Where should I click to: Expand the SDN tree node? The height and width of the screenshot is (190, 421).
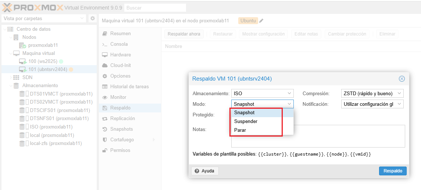coord(11,78)
